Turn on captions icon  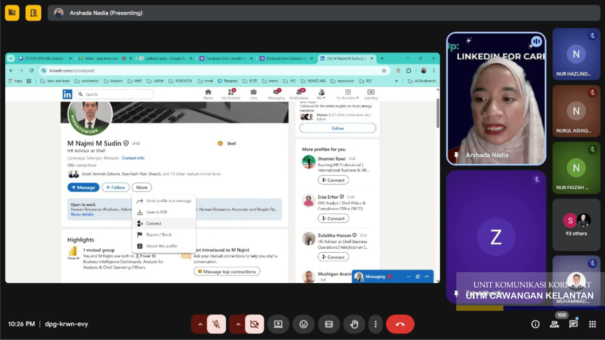click(x=329, y=324)
